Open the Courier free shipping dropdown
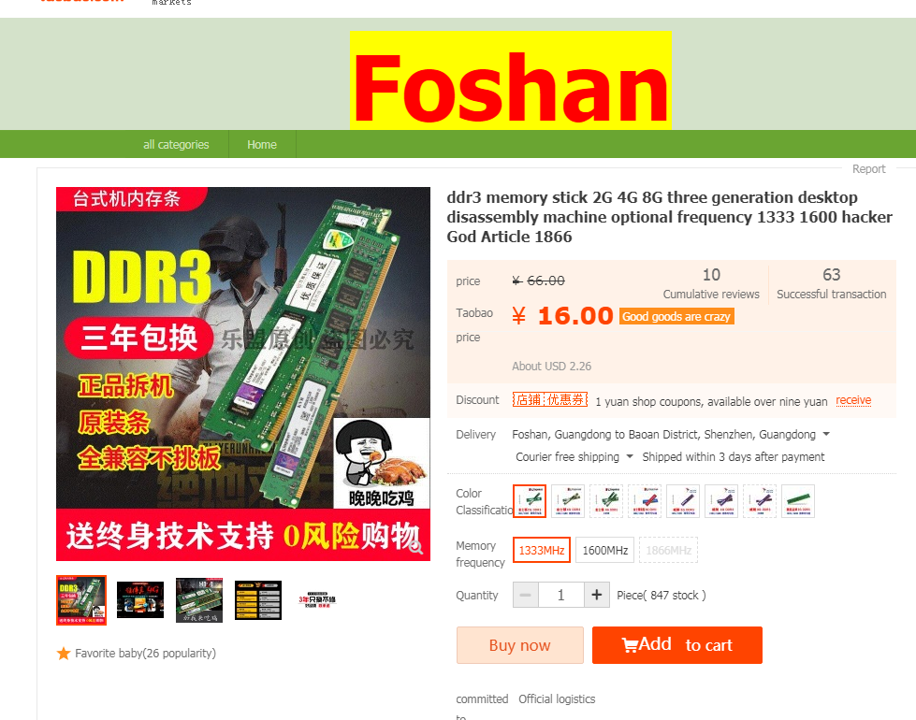This screenshot has height=720, width=916. point(574,456)
